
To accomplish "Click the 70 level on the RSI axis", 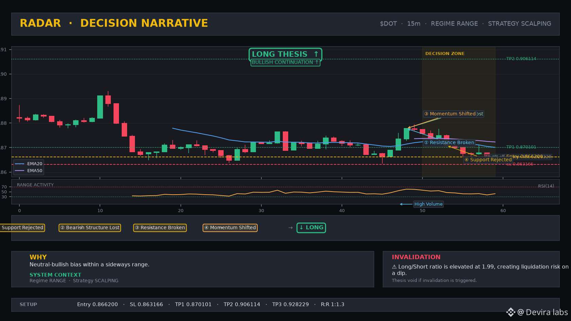I will coord(4,187).
